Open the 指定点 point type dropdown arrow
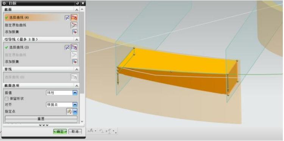The image size is (284, 141). [75, 112]
